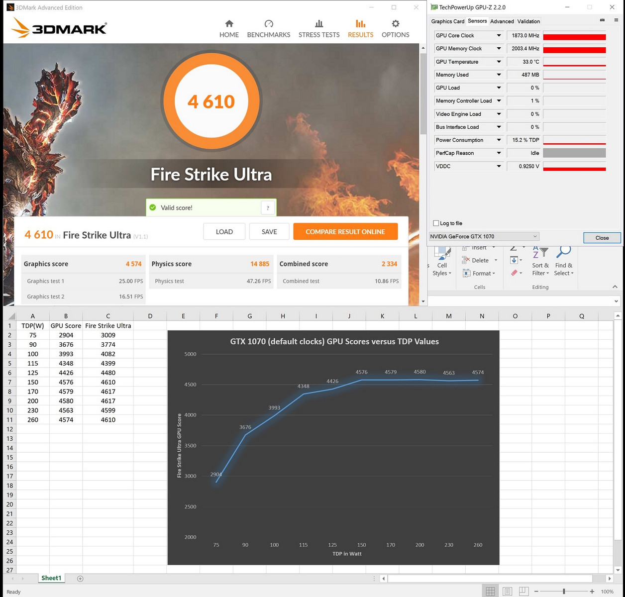Screen dimensions: 625x597
Task: Open Sort & Filter in Excel
Action: (x=540, y=261)
